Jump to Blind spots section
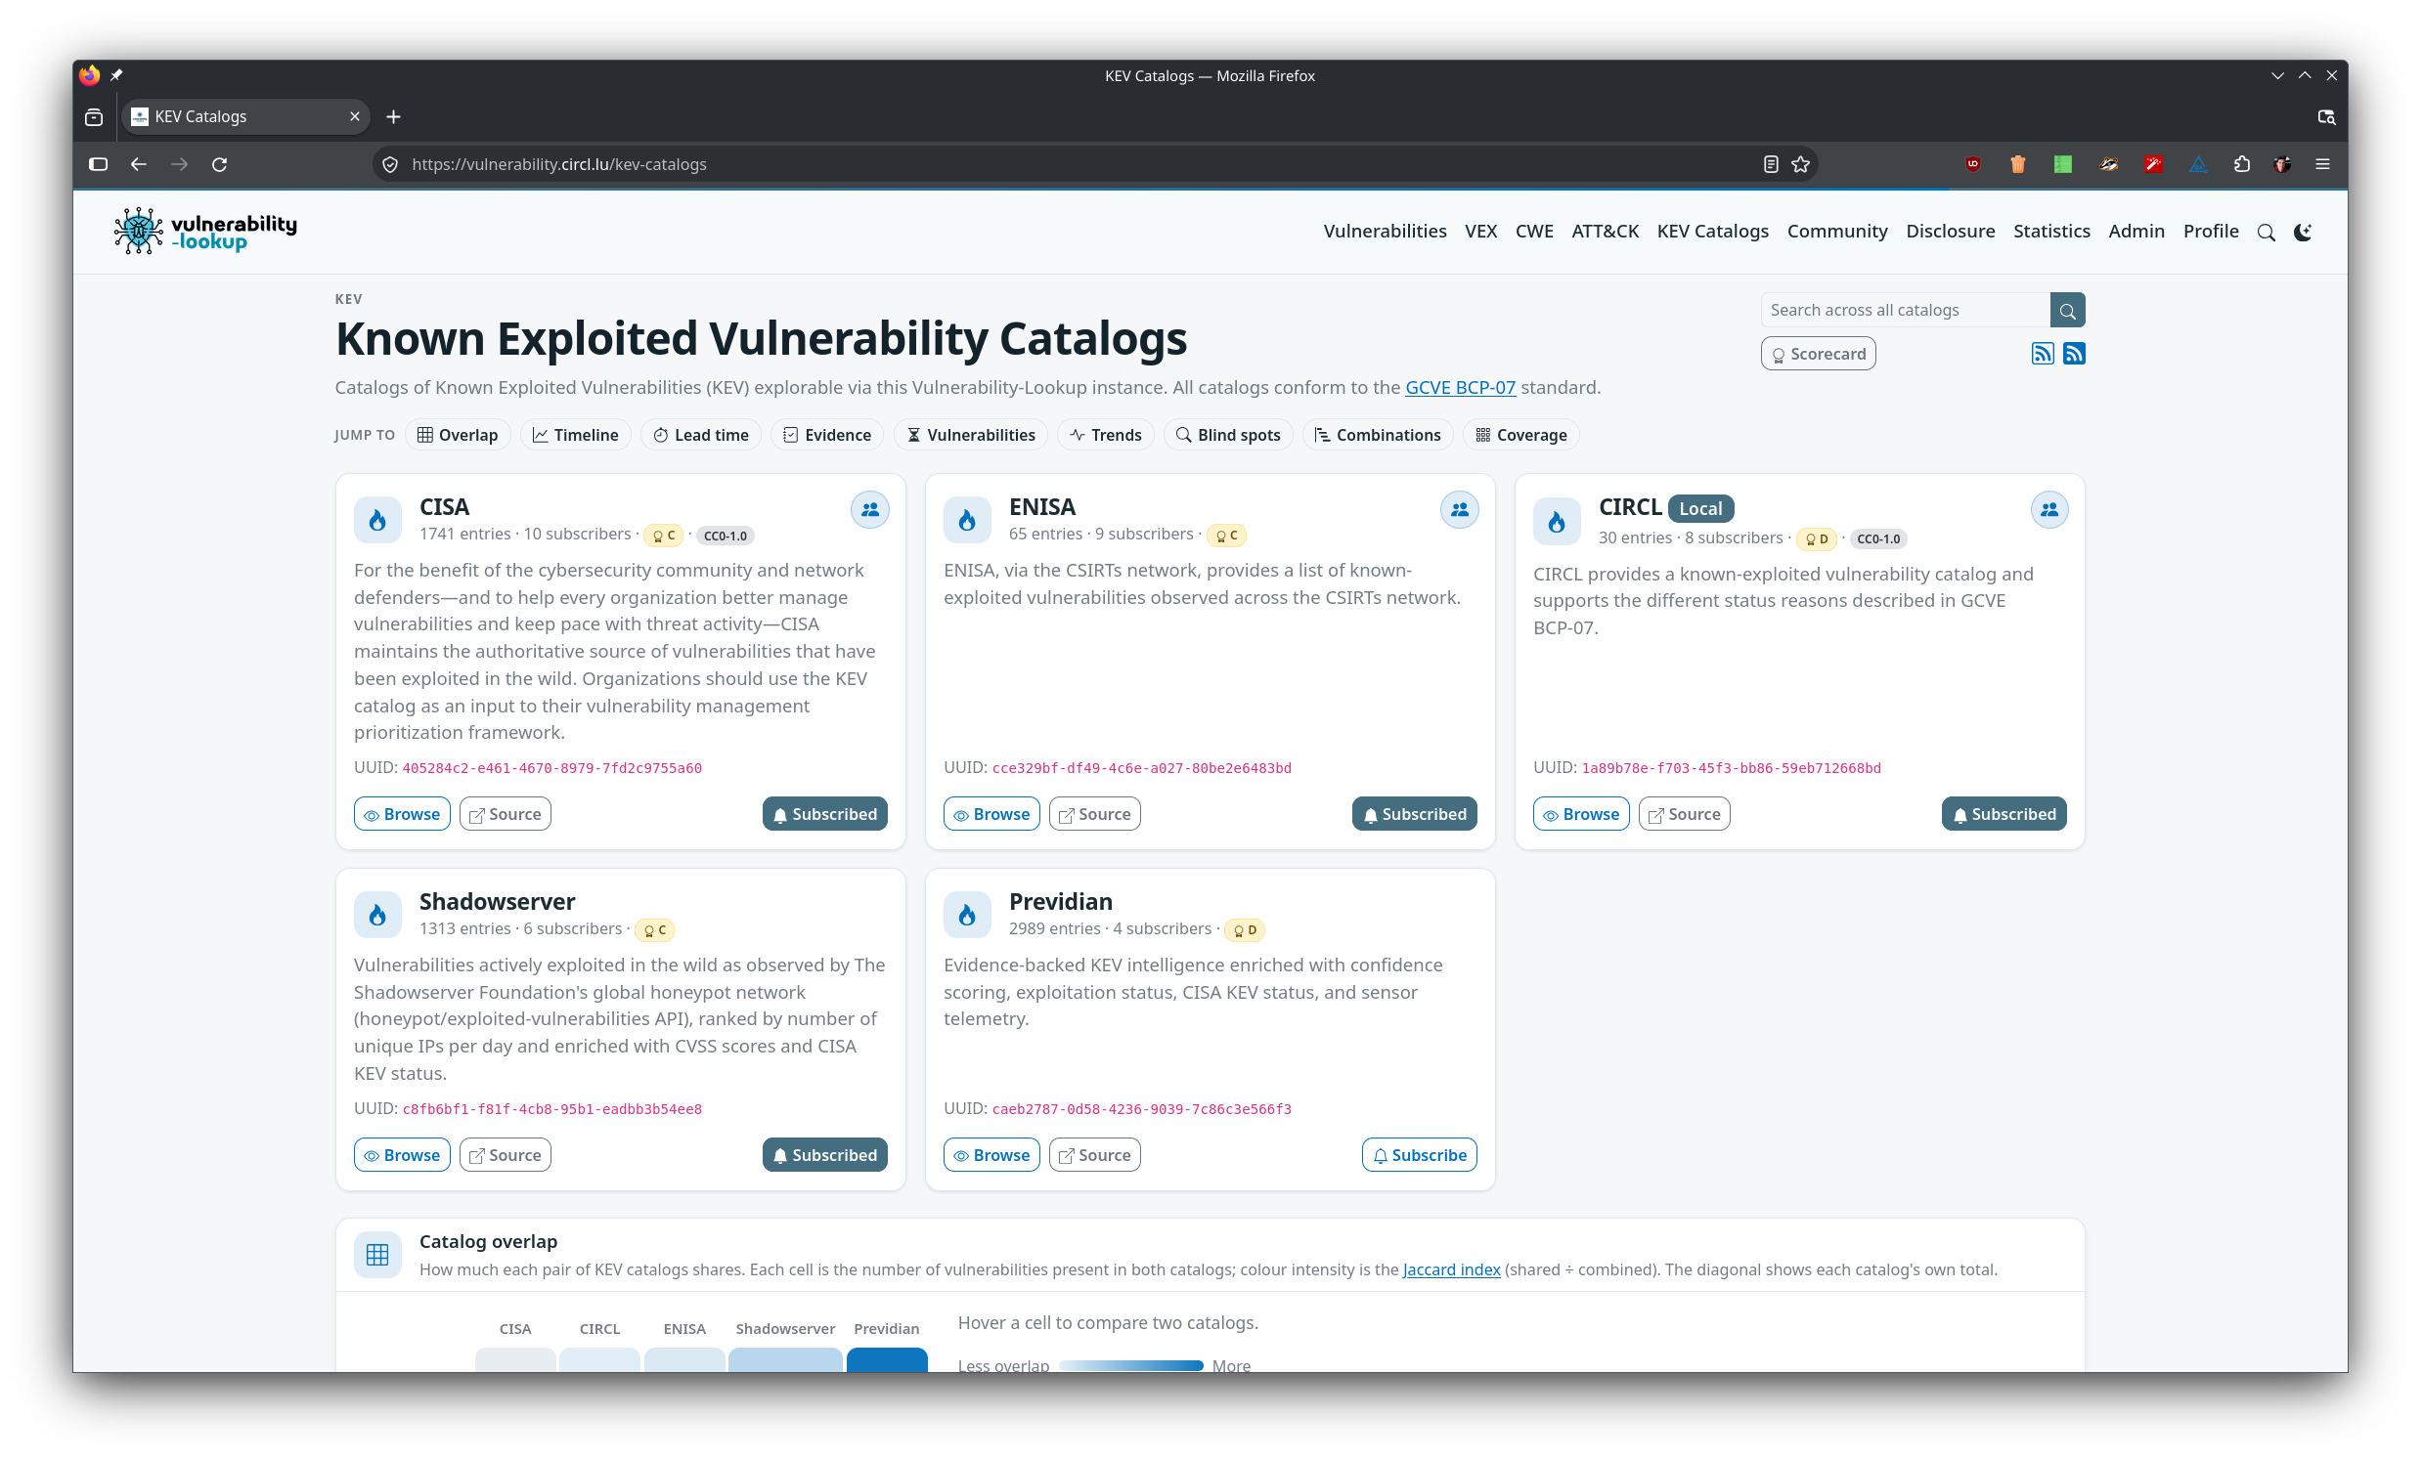2422x1460 pixels. tap(1229, 435)
